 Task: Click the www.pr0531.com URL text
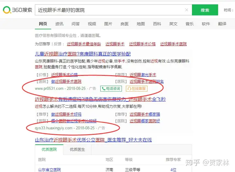(x=49, y=89)
